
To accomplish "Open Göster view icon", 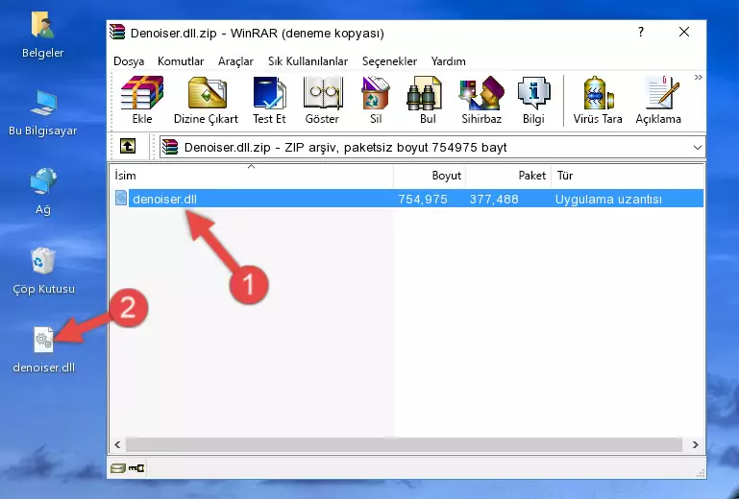I will point(322,100).
